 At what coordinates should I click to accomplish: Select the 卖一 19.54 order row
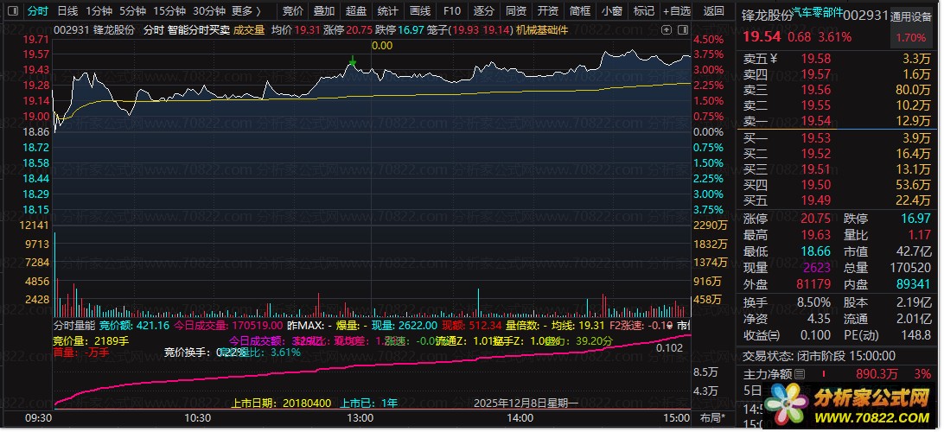pyautogui.click(x=838, y=122)
